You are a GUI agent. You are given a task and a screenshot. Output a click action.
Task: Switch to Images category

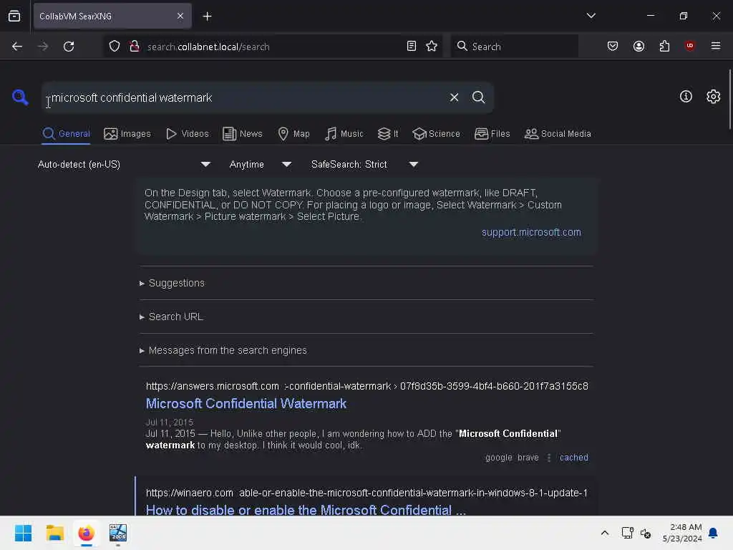pos(127,134)
